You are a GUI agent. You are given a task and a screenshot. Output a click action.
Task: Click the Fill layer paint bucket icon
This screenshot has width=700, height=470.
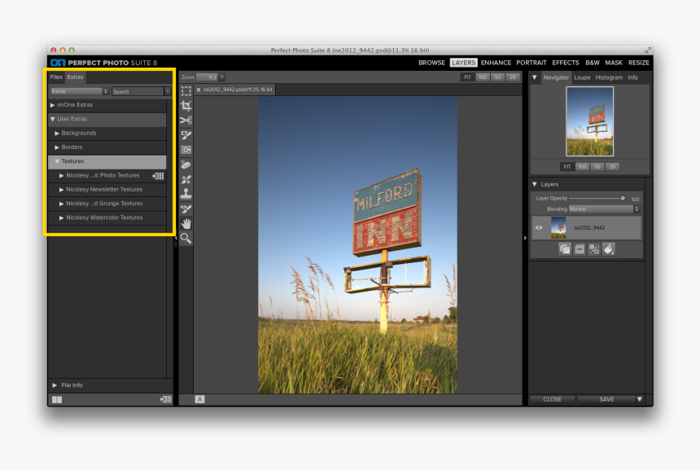[608, 249]
